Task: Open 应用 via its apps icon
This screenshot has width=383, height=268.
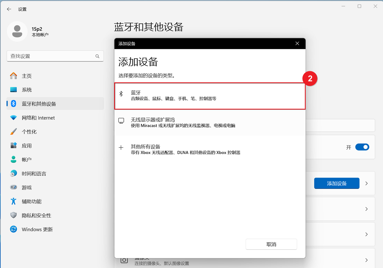Action: pos(13,145)
